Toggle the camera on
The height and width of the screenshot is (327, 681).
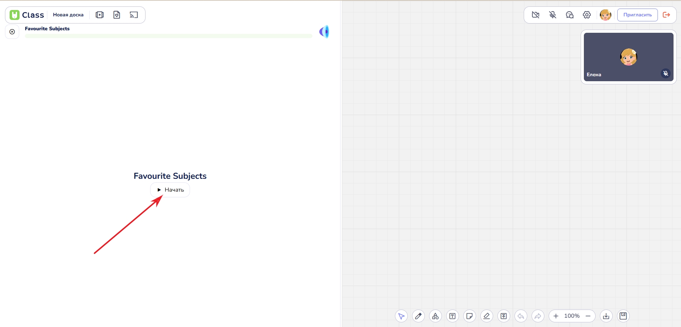535,15
